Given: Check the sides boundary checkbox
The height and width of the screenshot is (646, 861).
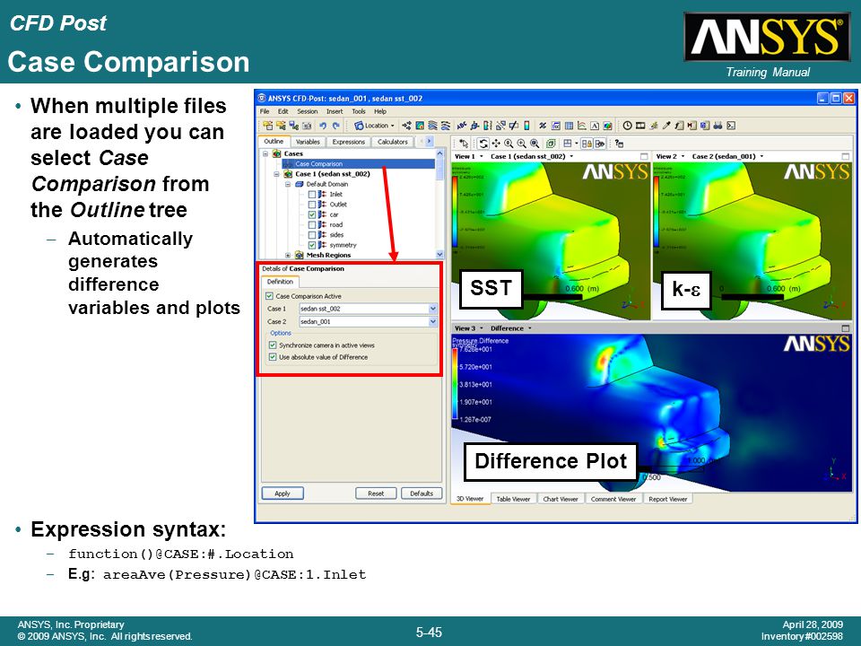Looking at the screenshot, I should 312,235.
